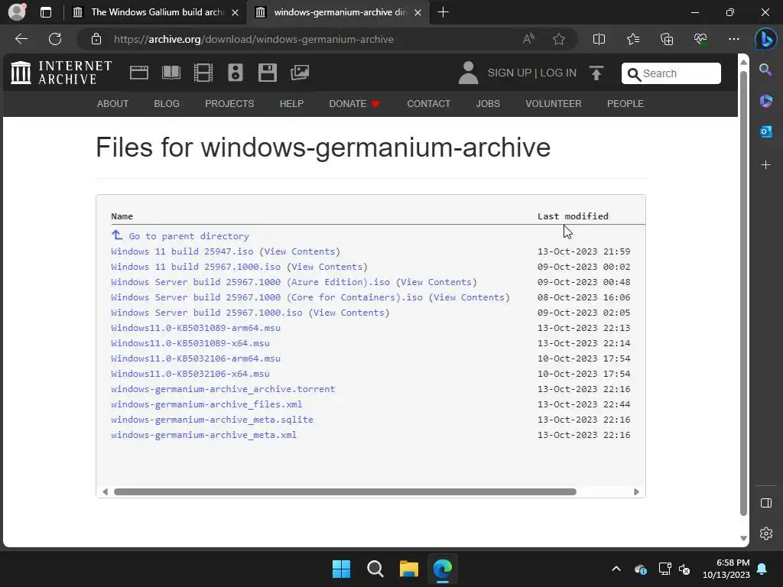The image size is (783, 587).
Task: Open Browser essentials heart icon
Action: pyautogui.click(x=700, y=39)
